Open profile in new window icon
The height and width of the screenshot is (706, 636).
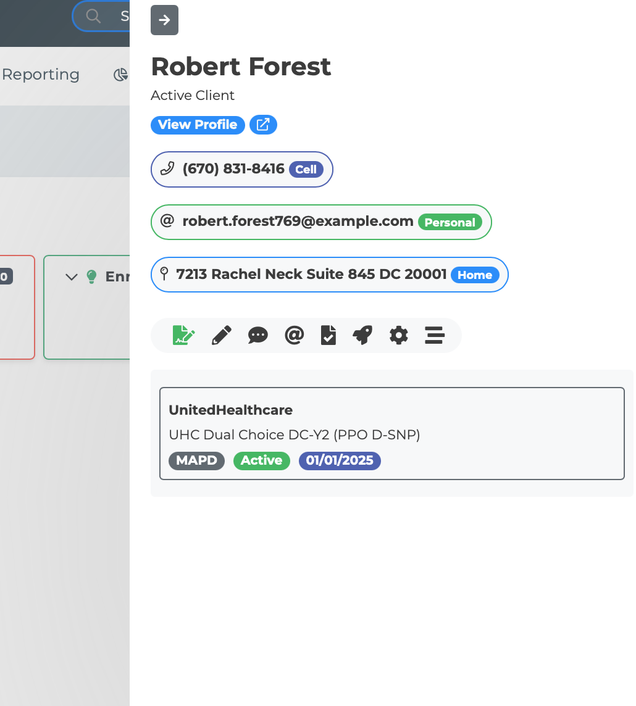coord(263,125)
